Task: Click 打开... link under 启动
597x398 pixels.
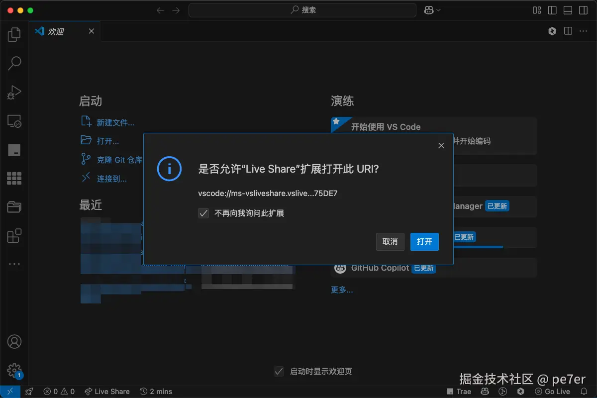Action: point(108,141)
